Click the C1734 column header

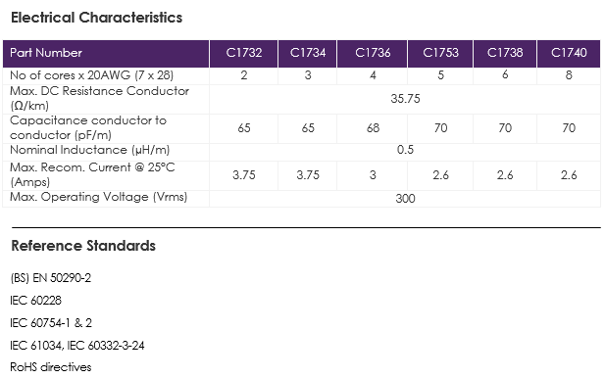coord(308,53)
